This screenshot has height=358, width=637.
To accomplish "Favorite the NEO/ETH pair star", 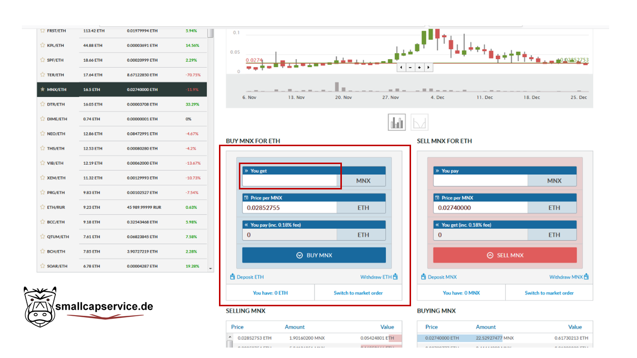I will 42,134.
